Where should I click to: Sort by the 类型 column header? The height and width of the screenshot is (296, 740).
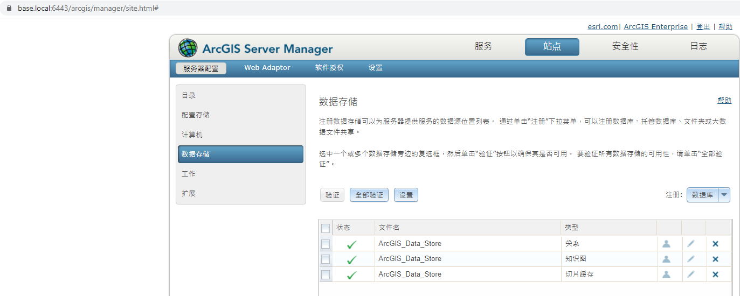608,228
